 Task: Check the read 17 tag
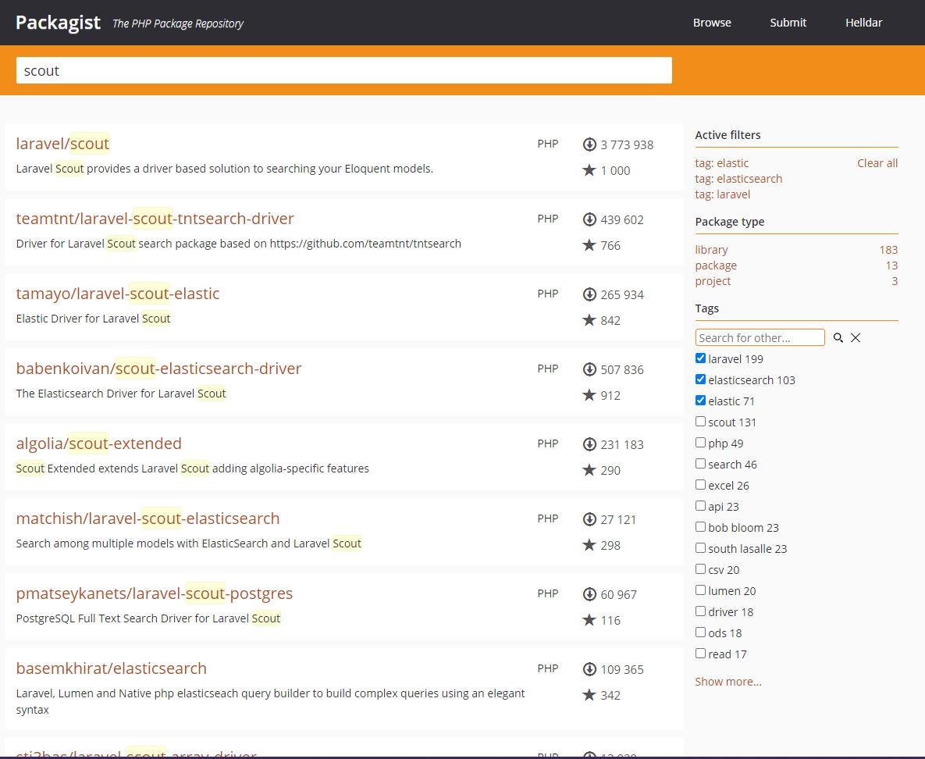(x=700, y=654)
